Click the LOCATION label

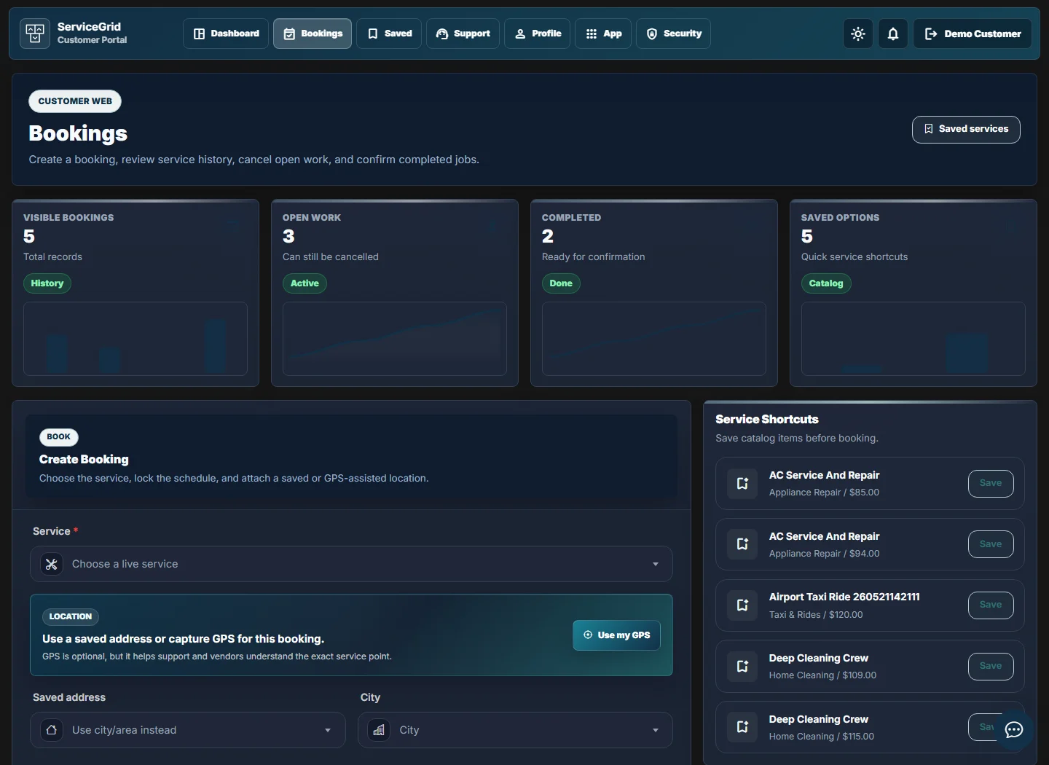point(71,616)
